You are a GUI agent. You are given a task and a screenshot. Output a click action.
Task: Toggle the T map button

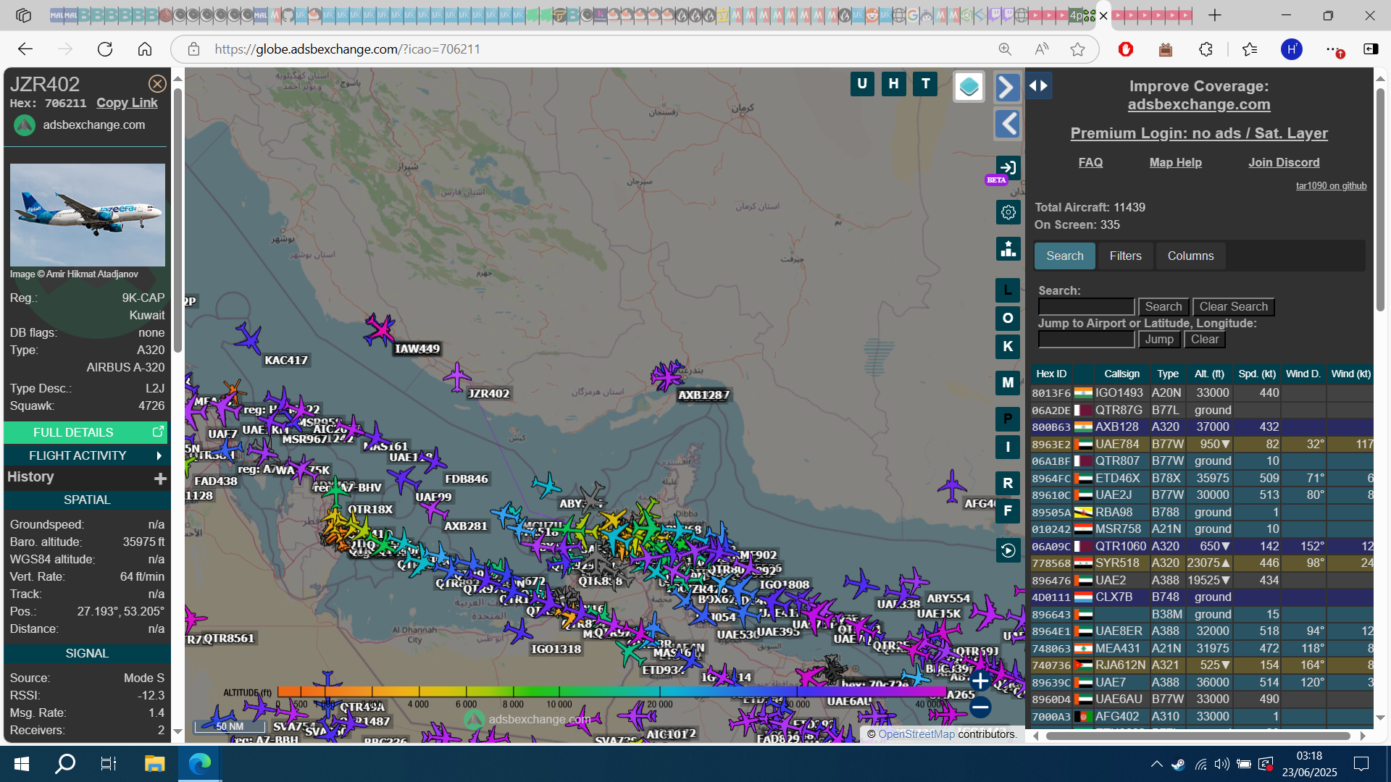926,83
